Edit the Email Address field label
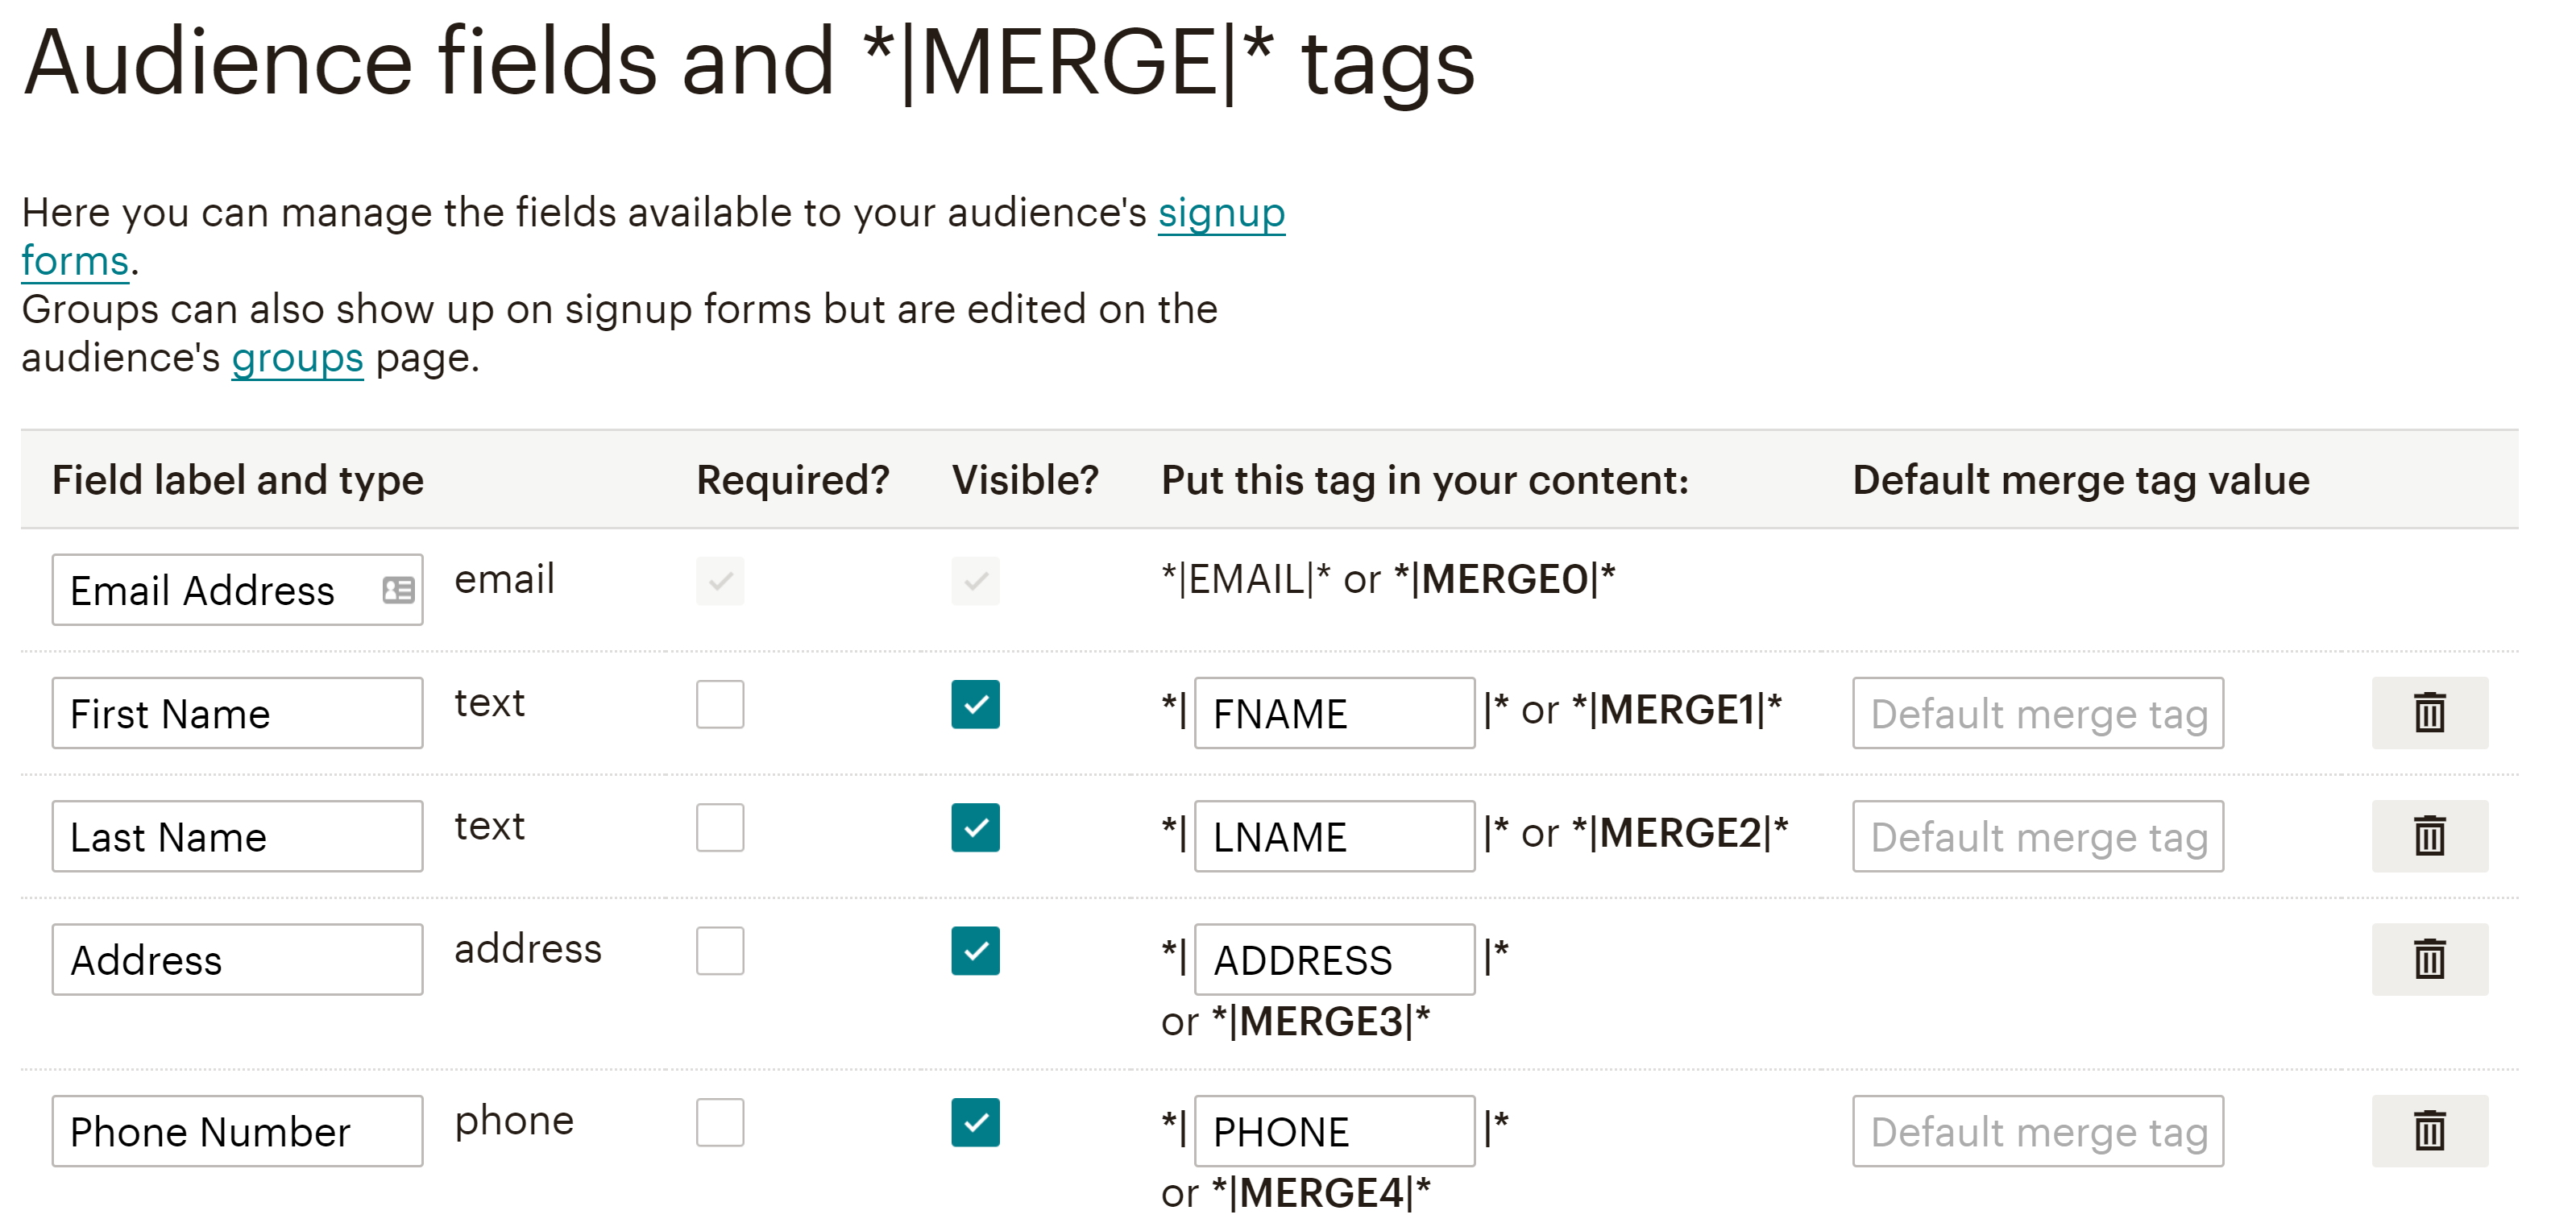The height and width of the screenshot is (1227, 2576). (200, 590)
